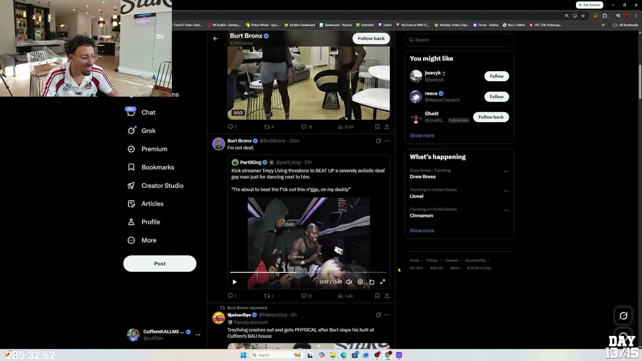Open the Premium checkmark icon in sidebar

pyautogui.click(x=131, y=149)
